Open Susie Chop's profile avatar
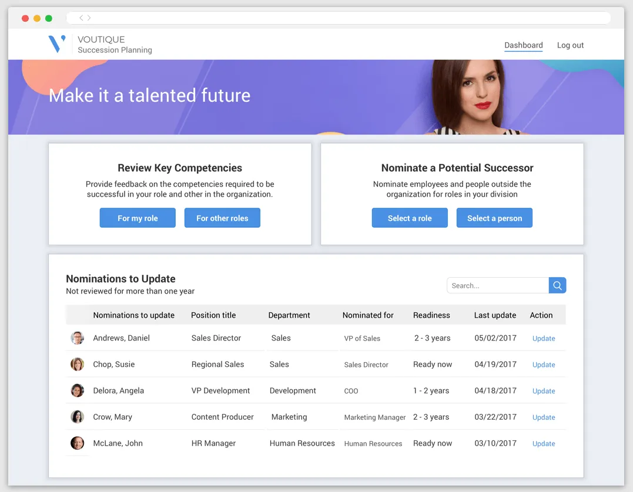Screen dimensions: 633x492 click(x=77, y=364)
